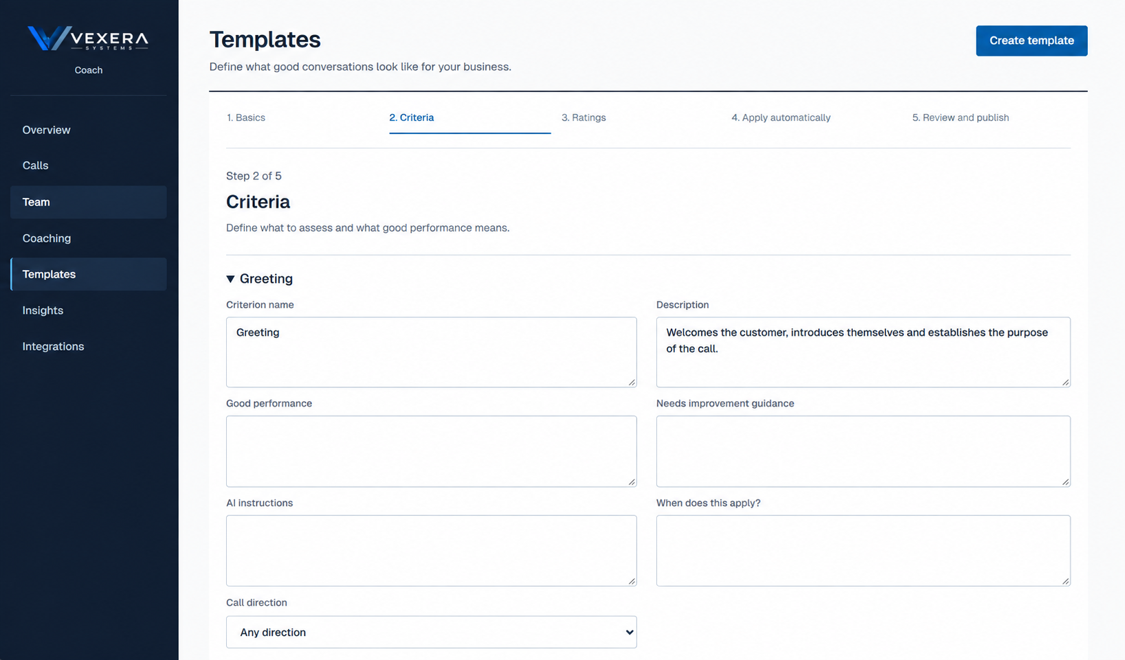Image resolution: width=1125 pixels, height=660 pixels.
Task: Open Overview in the sidebar
Action: point(88,130)
